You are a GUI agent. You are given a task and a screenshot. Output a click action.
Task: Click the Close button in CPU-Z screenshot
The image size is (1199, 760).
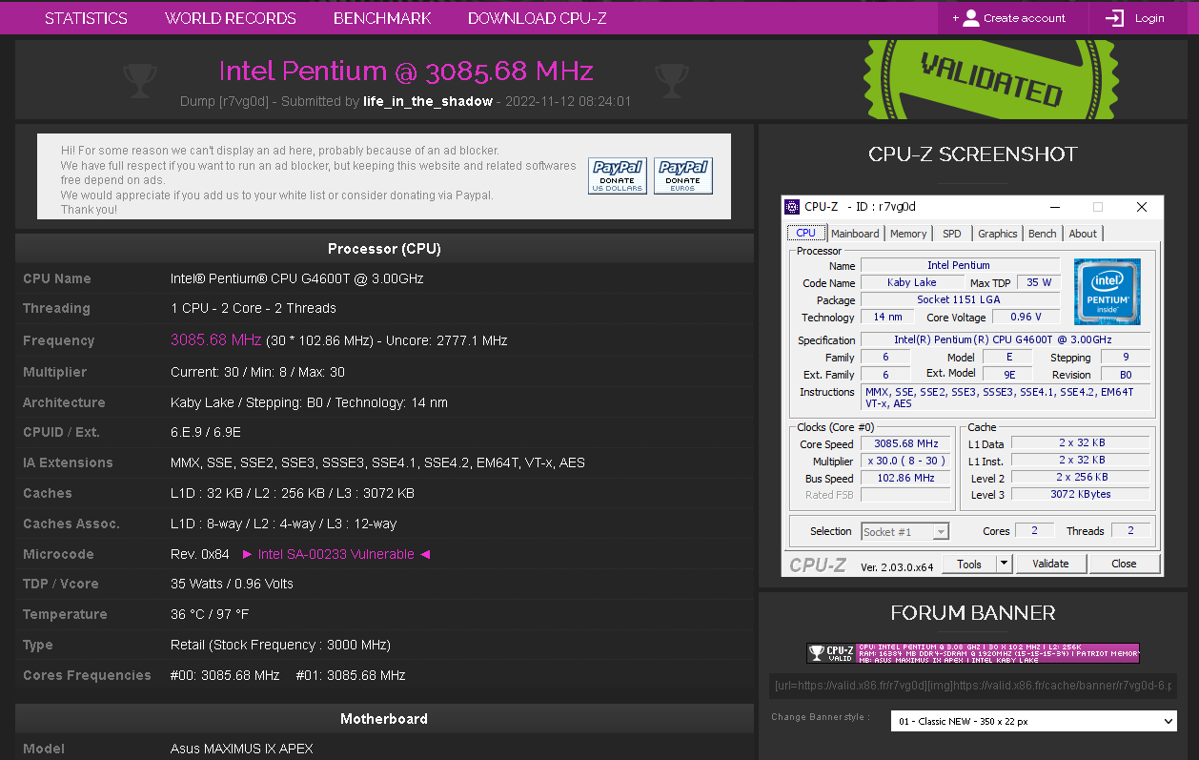click(1124, 564)
